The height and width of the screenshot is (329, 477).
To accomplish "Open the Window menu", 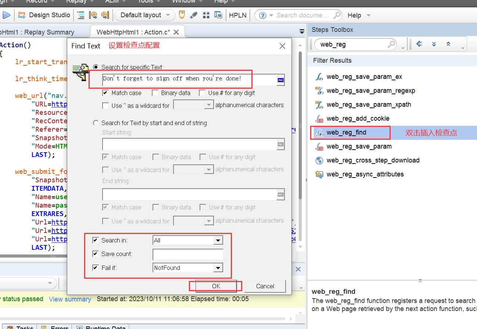I will pyautogui.click(x=184, y=1).
